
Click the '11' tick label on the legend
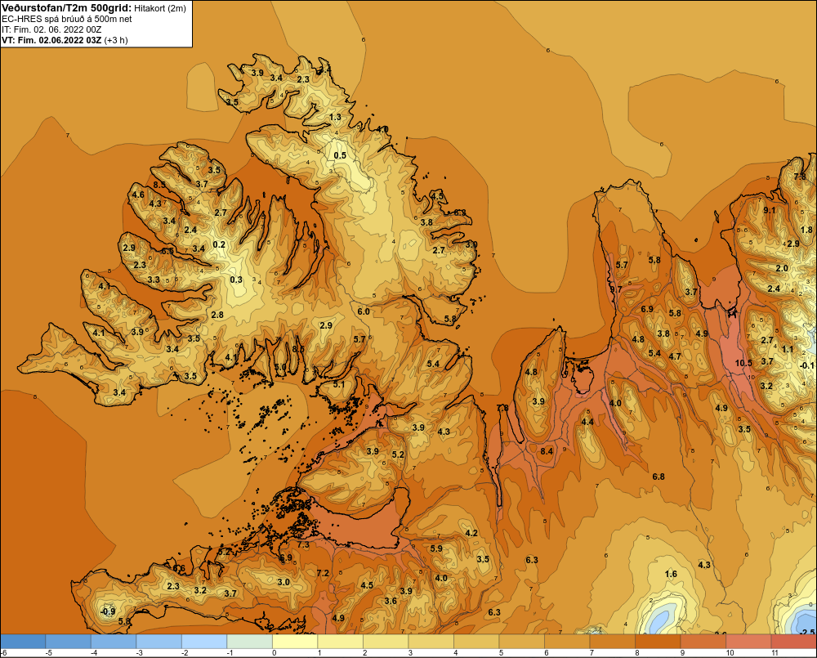pyautogui.click(x=775, y=653)
